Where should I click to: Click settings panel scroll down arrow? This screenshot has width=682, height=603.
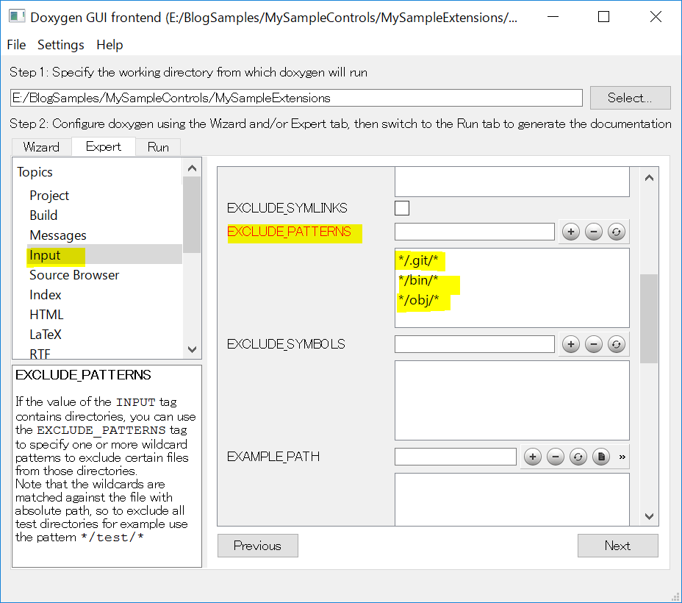tap(649, 516)
